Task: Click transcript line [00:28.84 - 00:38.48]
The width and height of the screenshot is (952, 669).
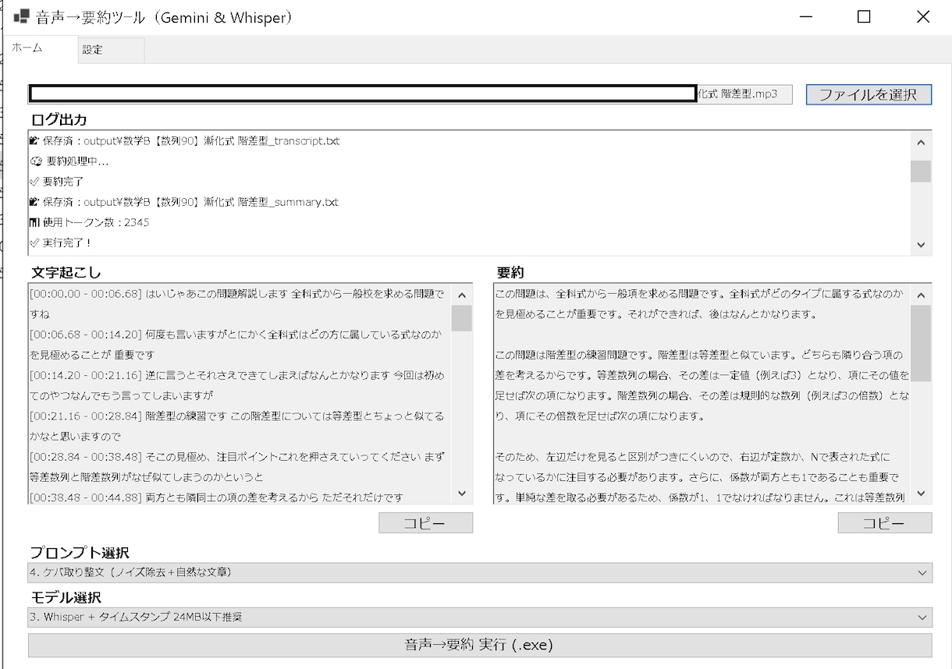Action: pos(237,465)
